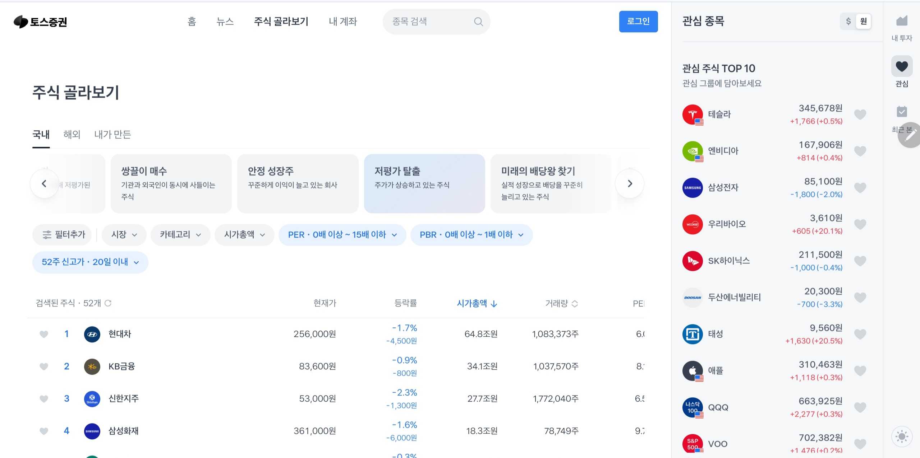Open the Interest heart sidebar icon
This screenshot has height=458, width=920.
[x=902, y=66]
